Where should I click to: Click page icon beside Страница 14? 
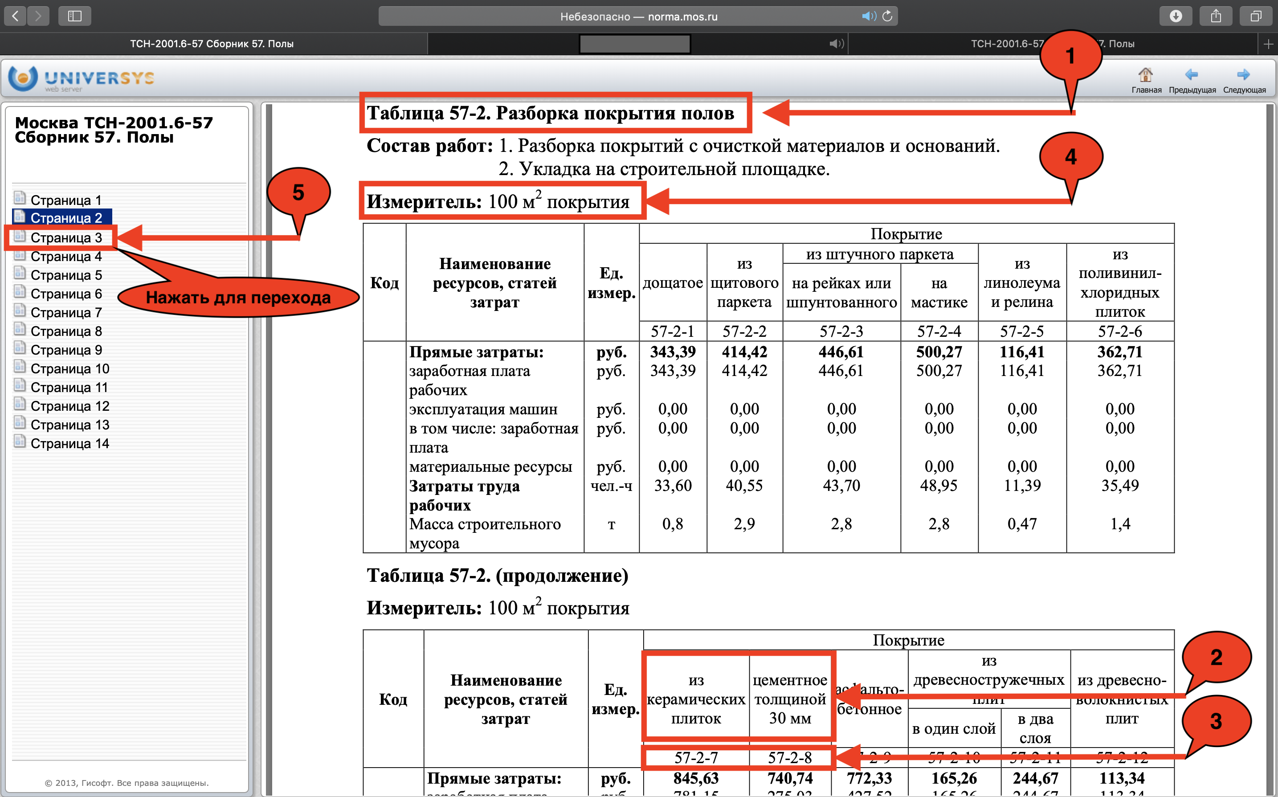click(20, 441)
